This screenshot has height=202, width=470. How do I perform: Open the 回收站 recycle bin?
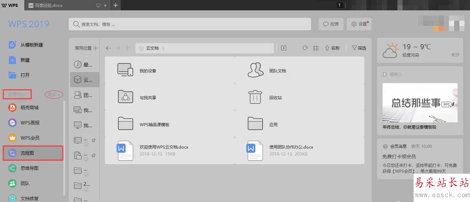coord(299,97)
